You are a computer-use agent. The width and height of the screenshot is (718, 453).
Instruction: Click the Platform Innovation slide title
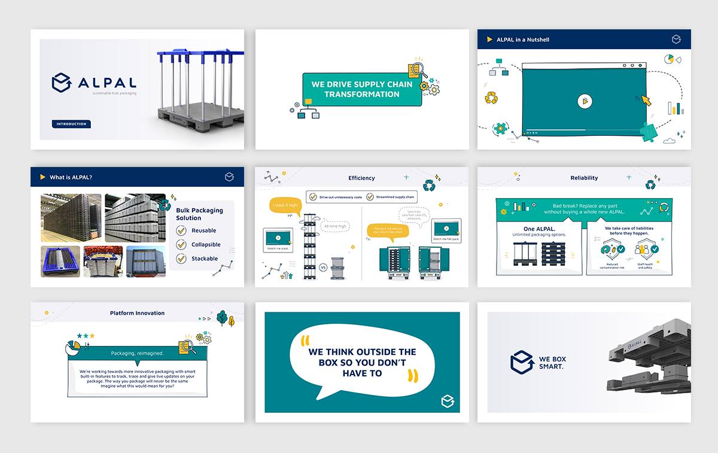(x=137, y=313)
